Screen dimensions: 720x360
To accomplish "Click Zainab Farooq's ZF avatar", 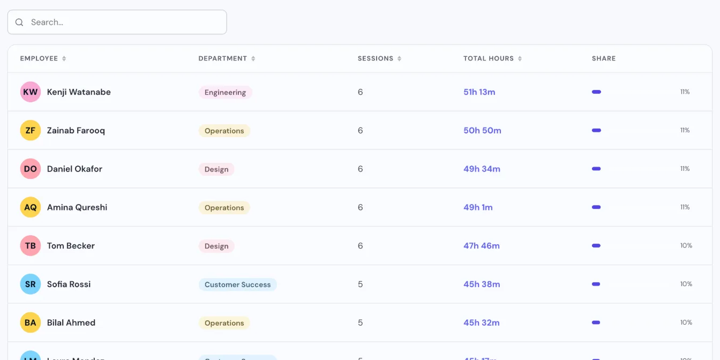I will [x=31, y=131].
